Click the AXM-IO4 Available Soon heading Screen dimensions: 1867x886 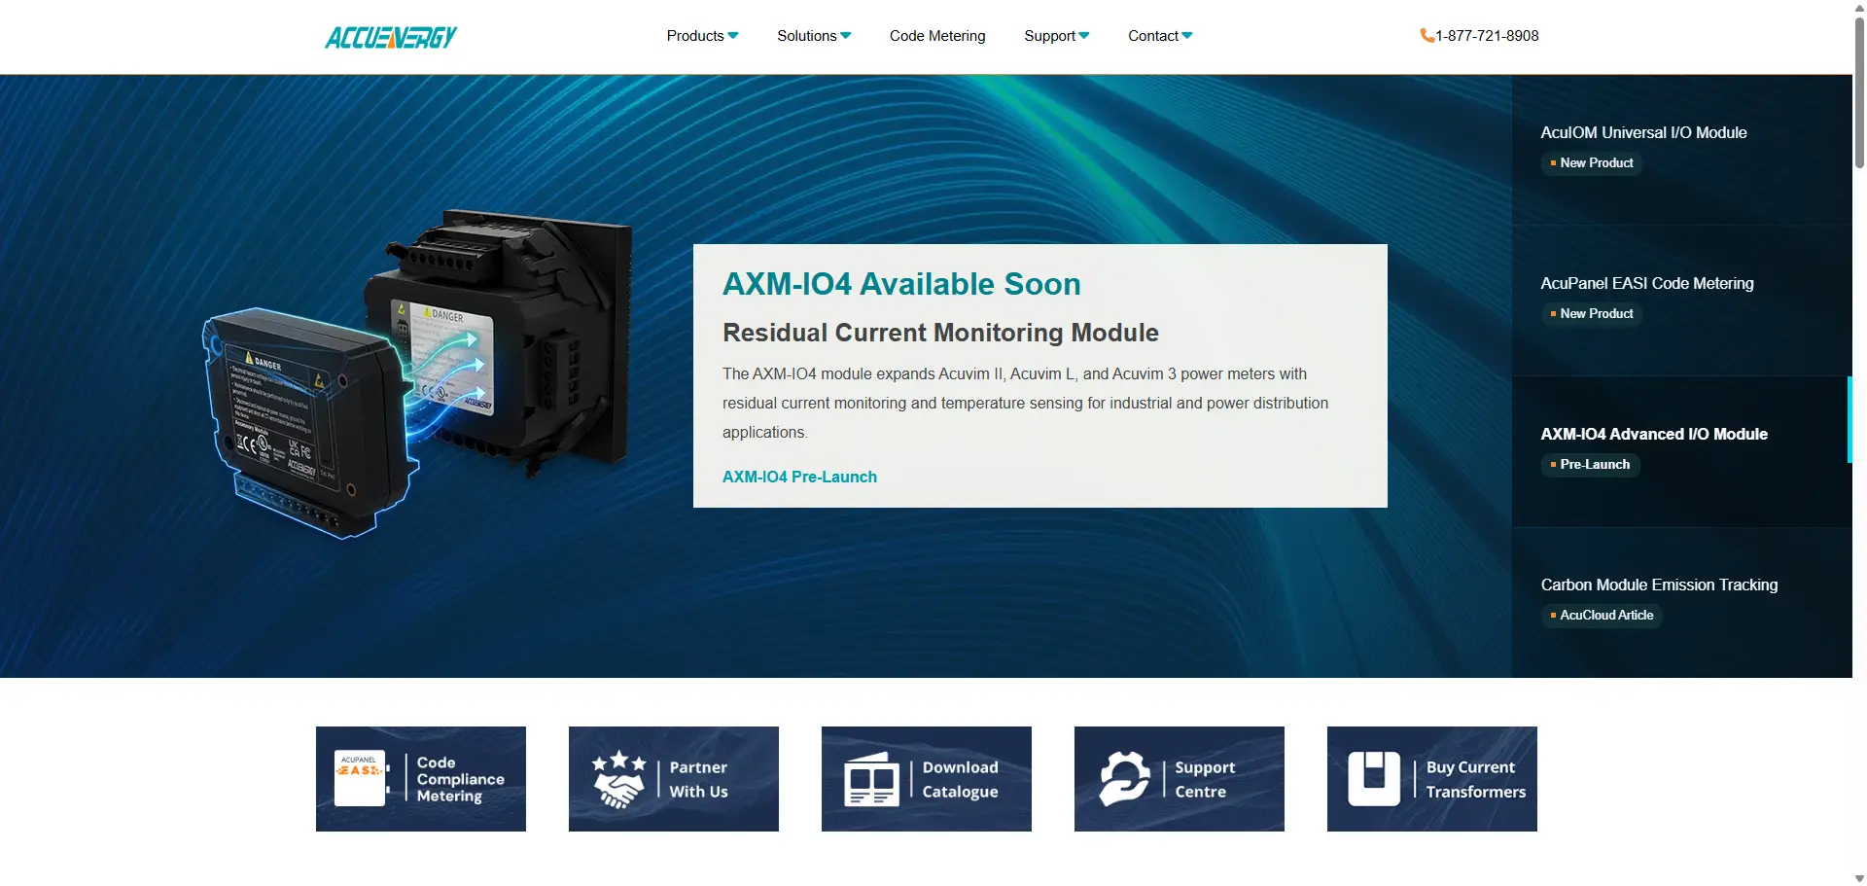pos(901,284)
